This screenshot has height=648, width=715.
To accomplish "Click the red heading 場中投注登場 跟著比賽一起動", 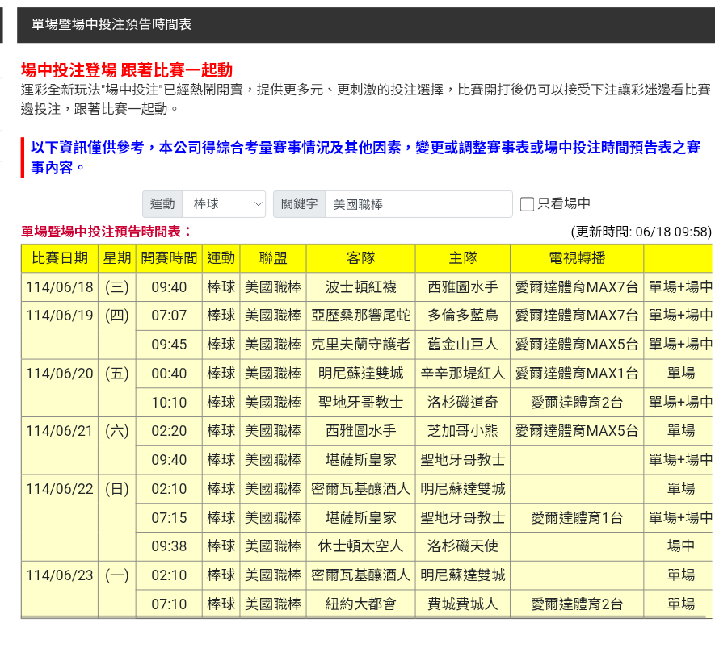I will pyautogui.click(x=127, y=70).
